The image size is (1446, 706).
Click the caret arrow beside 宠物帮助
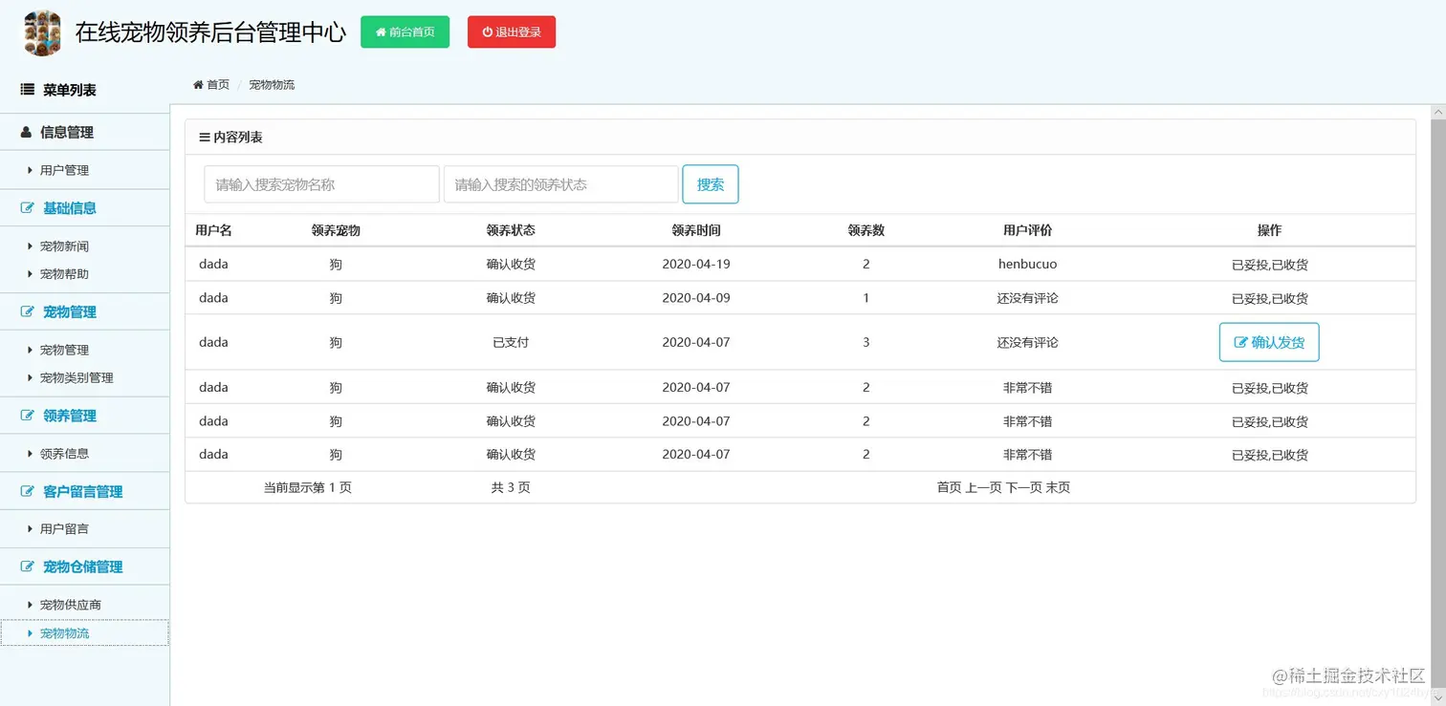(x=31, y=274)
